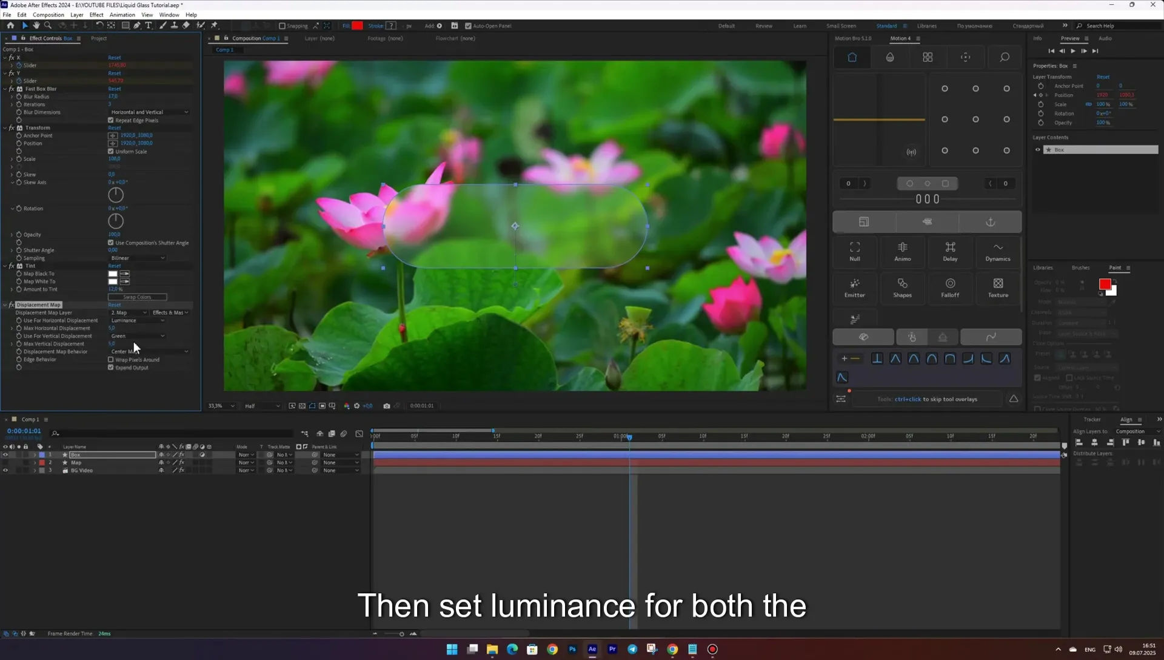The width and height of the screenshot is (1164, 660).
Task: Click the current time indicator in timeline
Action: tap(629, 437)
